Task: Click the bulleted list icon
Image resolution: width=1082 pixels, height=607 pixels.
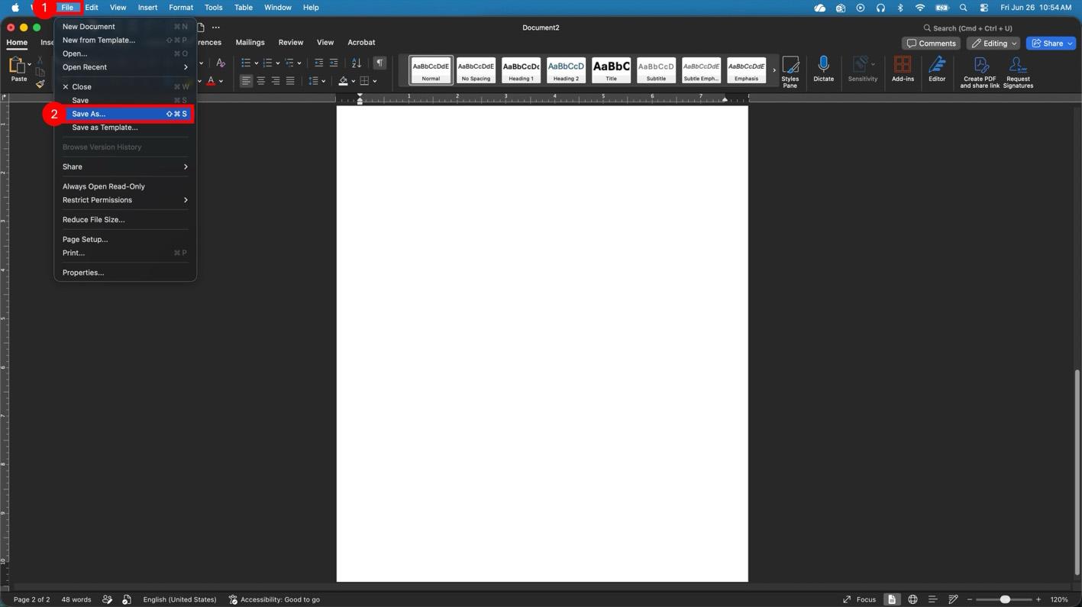Action: (x=246, y=63)
